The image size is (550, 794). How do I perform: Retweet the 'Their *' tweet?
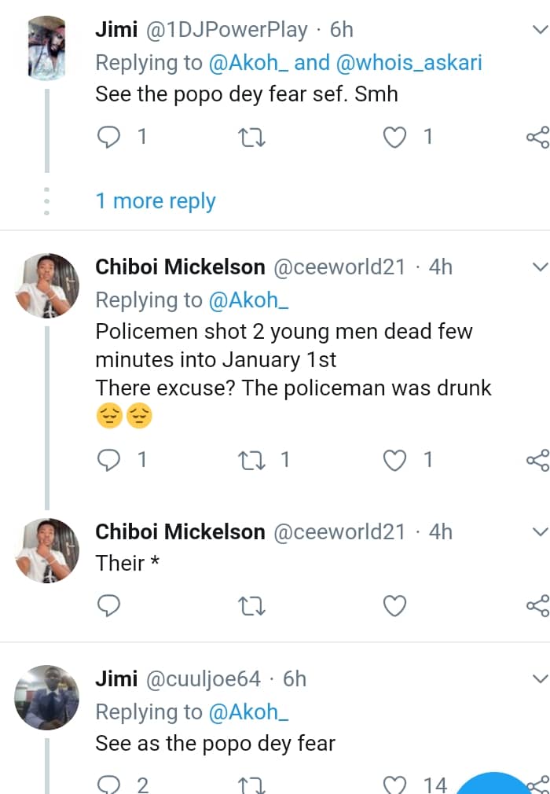pyautogui.click(x=252, y=606)
